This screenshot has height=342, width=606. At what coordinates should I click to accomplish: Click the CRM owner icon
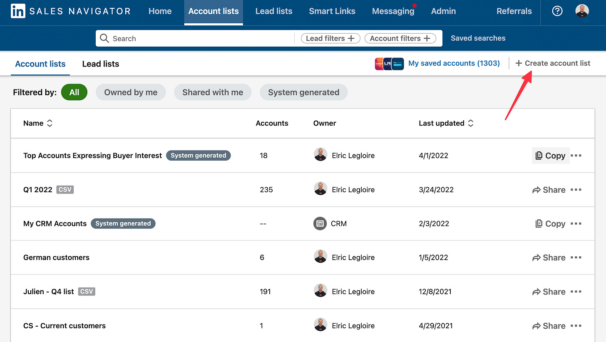click(320, 223)
